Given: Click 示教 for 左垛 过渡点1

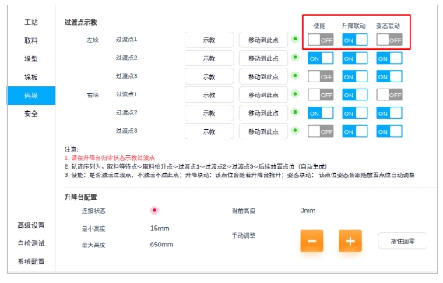Looking at the screenshot, I should tap(209, 40).
